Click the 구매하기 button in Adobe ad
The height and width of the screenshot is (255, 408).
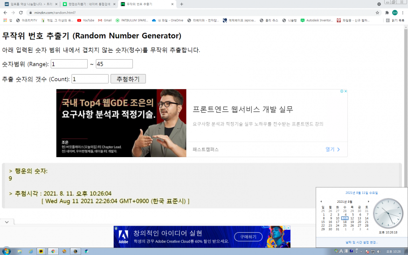click(248, 237)
